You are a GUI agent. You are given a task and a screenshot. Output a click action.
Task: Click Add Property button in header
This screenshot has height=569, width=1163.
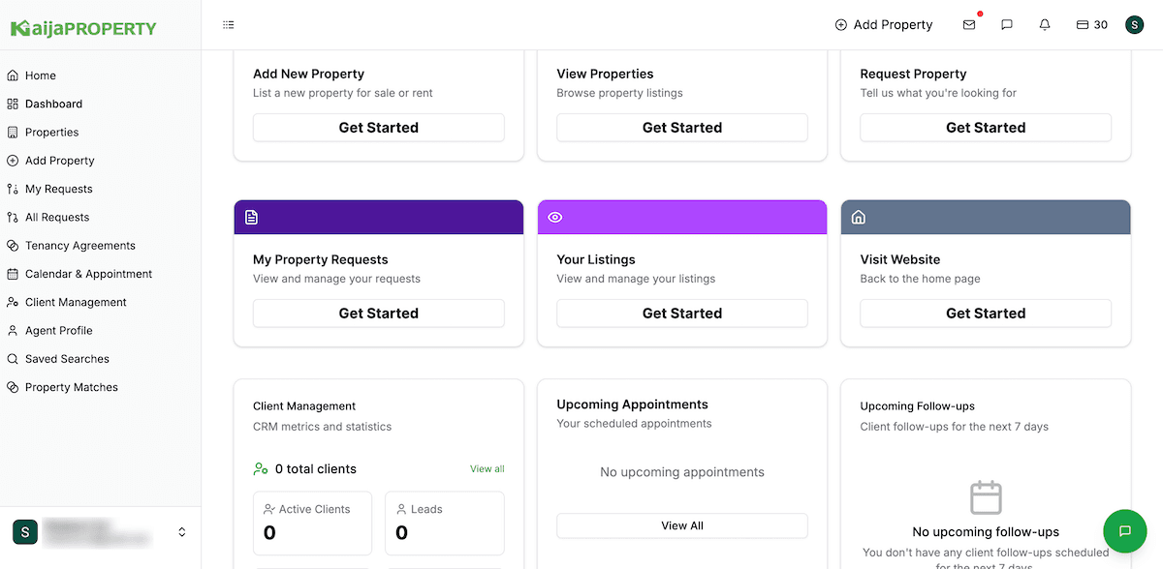pyautogui.click(x=884, y=25)
